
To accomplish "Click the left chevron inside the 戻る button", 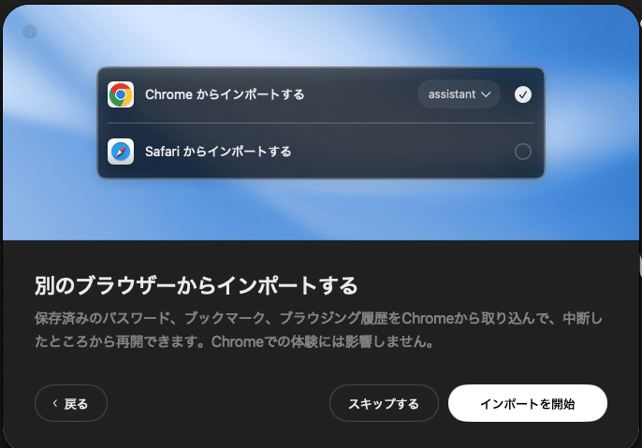I will pyautogui.click(x=55, y=403).
